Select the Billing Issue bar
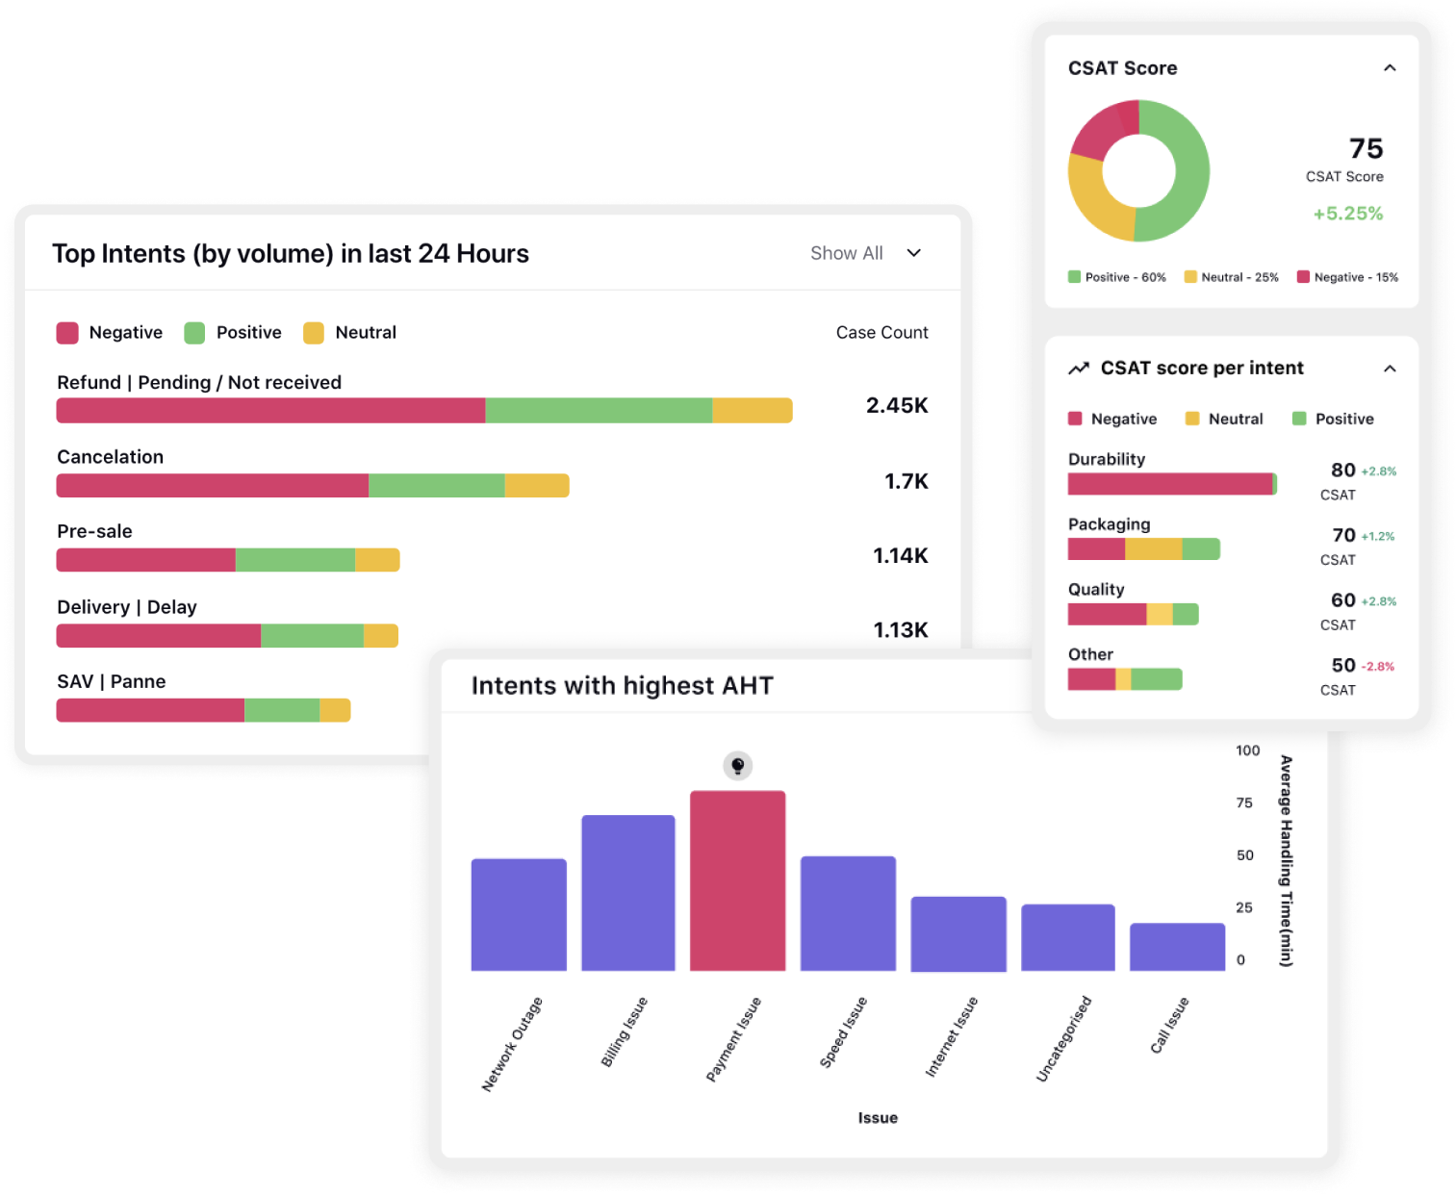Image resolution: width=1456 pixels, height=1197 pixels. click(628, 893)
